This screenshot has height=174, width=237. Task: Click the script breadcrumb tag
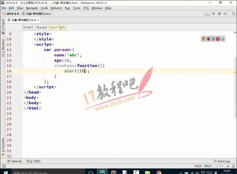click(58, 27)
